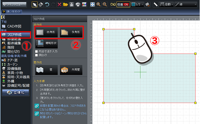Collapse the left sidebar panel arrow

[x=3, y=17]
